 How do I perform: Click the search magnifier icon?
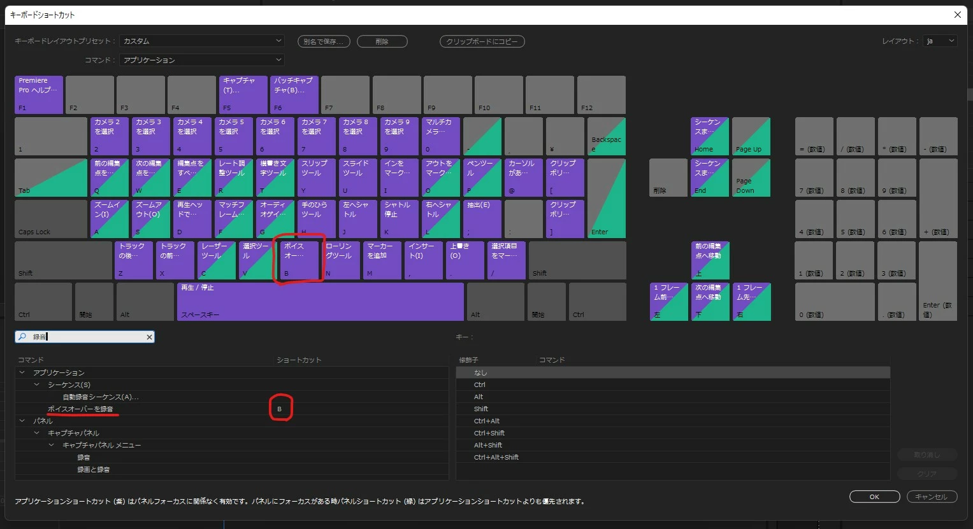pyautogui.click(x=22, y=337)
